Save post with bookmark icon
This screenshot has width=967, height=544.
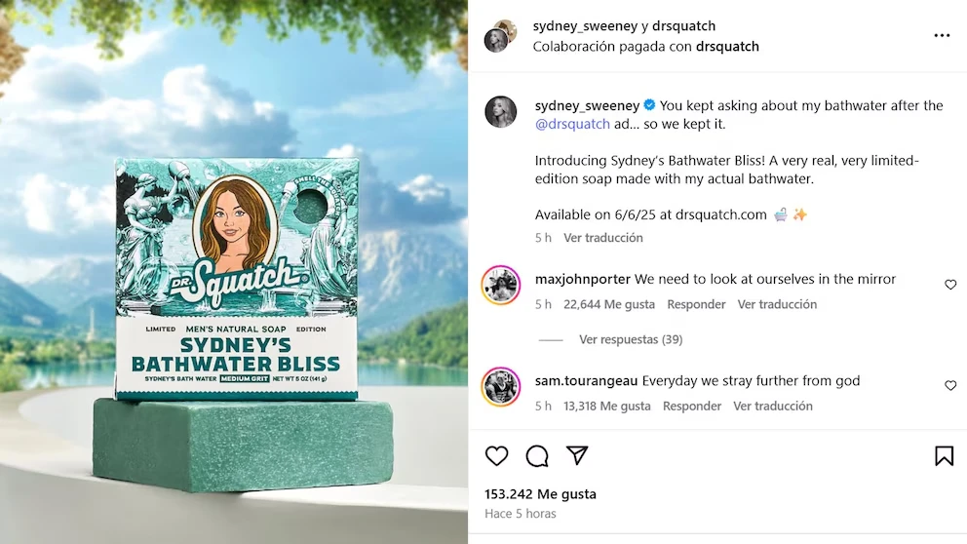coord(944,456)
